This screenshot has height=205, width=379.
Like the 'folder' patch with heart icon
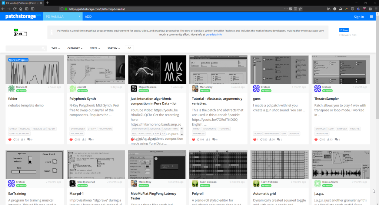(x=10, y=140)
